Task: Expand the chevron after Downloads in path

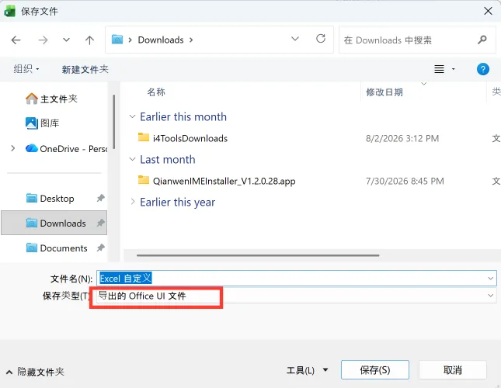Action: coord(191,40)
